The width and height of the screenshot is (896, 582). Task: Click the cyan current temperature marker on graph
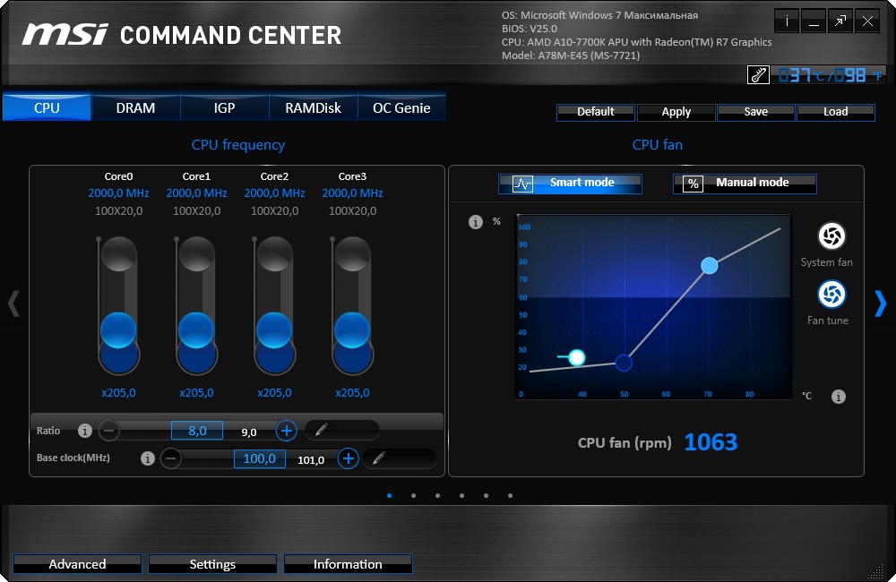click(576, 357)
